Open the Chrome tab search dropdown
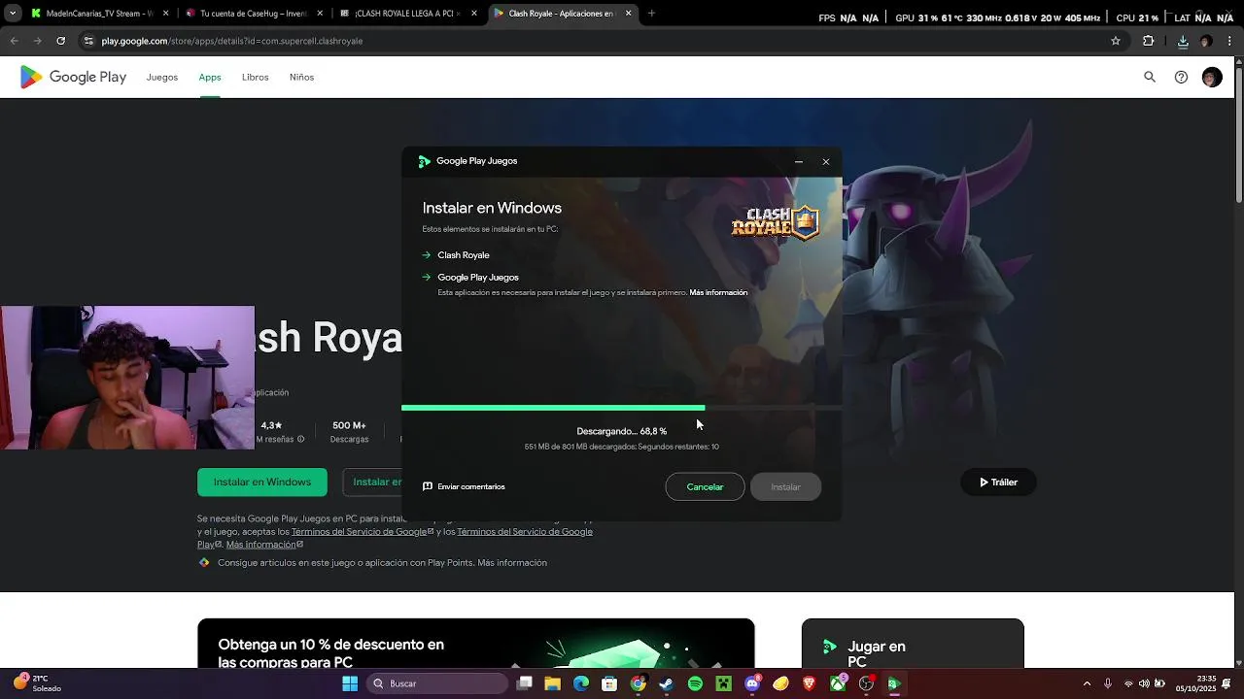The image size is (1244, 699). coord(13,14)
